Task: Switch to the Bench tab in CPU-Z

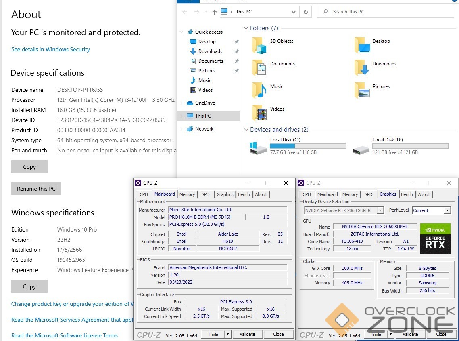Action: point(244,194)
